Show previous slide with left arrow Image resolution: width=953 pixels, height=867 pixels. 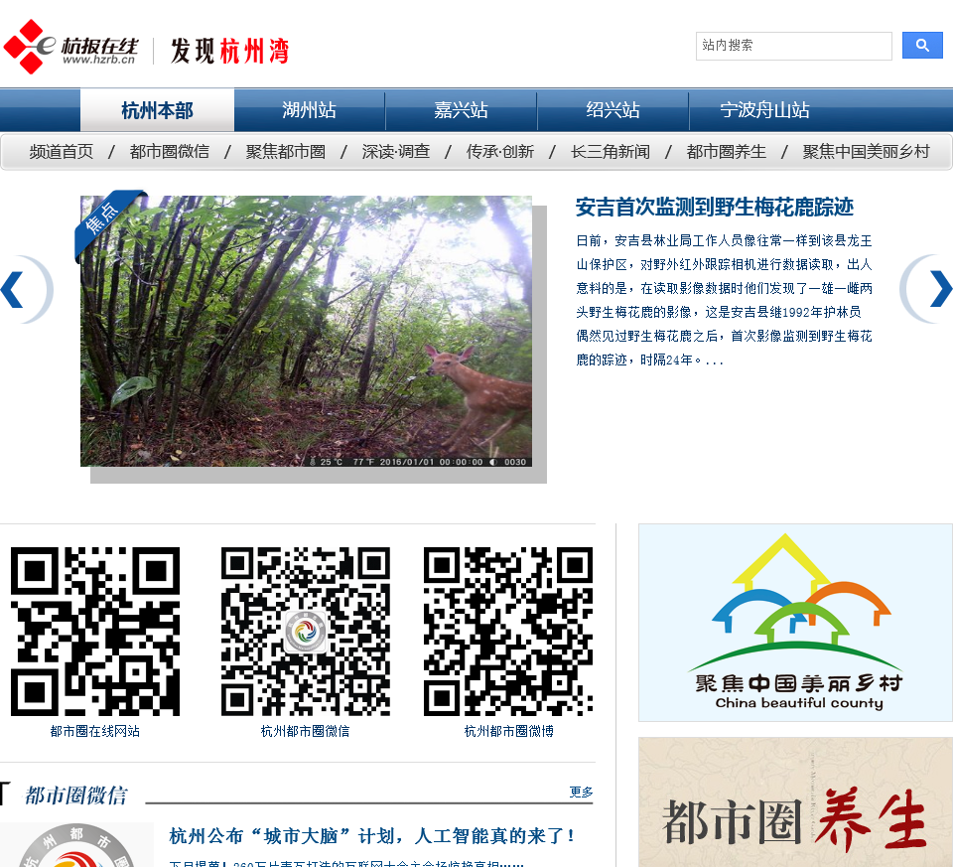point(26,289)
